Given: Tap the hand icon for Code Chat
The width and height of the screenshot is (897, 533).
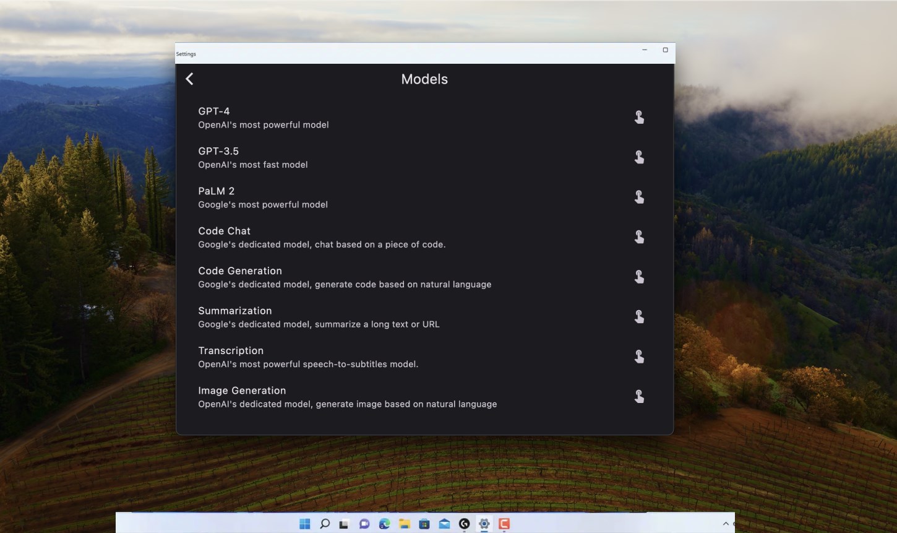Looking at the screenshot, I should point(639,237).
